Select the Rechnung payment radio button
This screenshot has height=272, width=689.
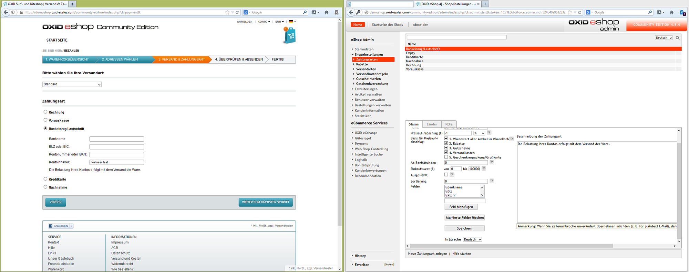click(x=45, y=112)
